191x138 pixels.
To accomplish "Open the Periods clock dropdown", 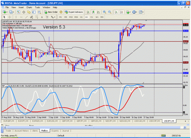I will (134, 12).
